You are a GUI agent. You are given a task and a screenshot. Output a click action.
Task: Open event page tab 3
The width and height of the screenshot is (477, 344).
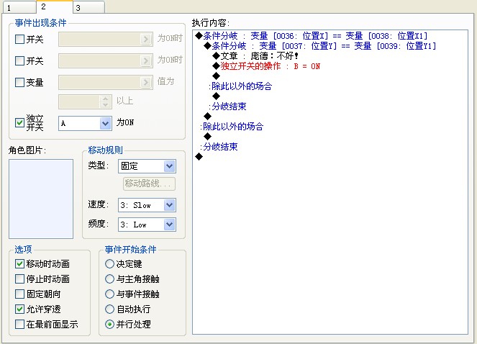tap(88, 8)
